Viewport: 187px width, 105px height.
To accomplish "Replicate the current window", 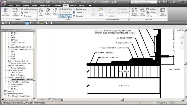I will click(151, 9).
